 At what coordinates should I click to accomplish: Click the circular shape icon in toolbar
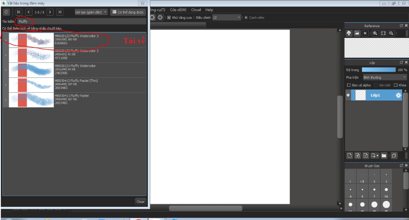tap(152, 18)
